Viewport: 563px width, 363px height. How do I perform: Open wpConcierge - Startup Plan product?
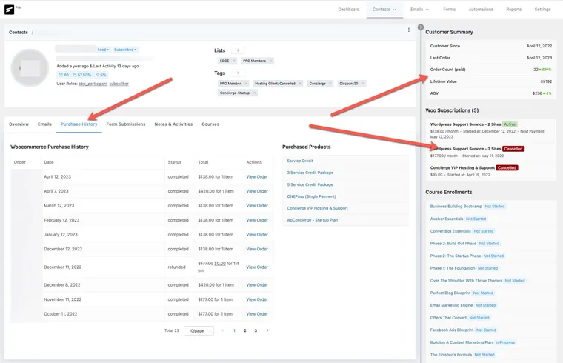point(313,220)
